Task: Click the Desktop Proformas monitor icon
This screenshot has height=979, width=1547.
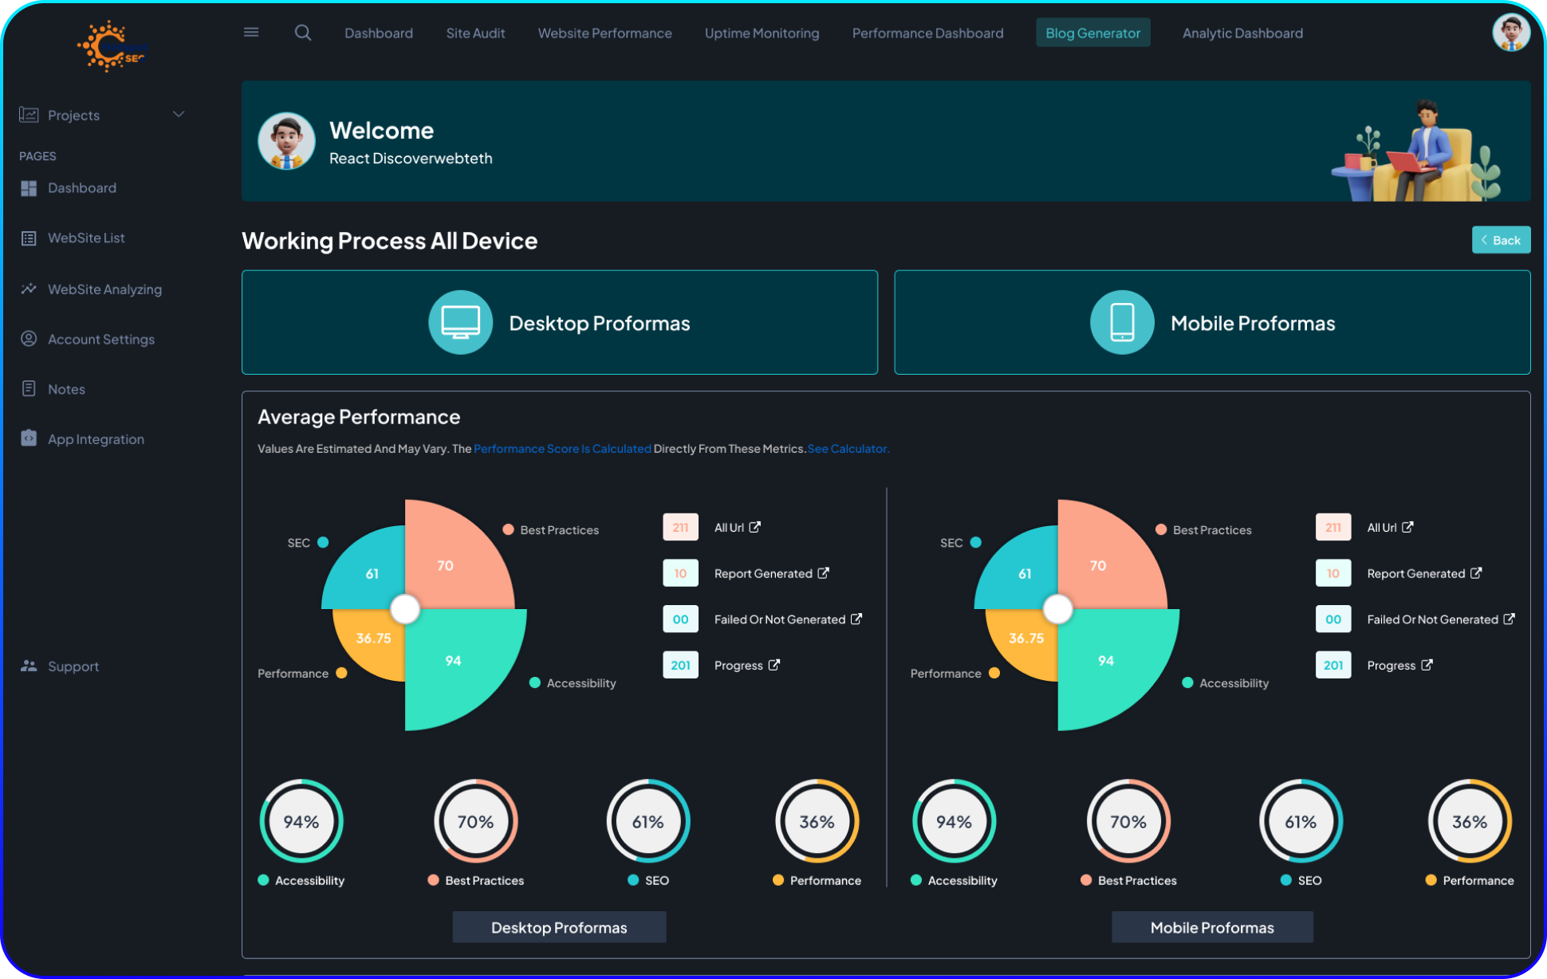Action: 460,323
